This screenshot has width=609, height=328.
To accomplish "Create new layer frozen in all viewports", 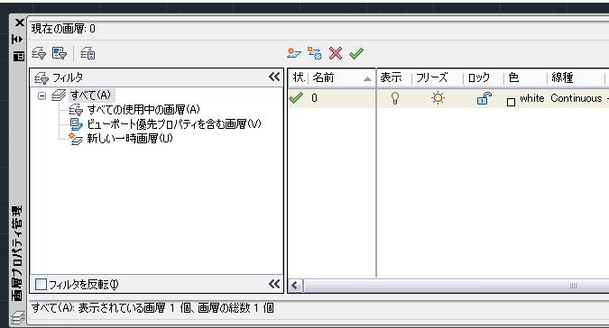I will [x=315, y=53].
